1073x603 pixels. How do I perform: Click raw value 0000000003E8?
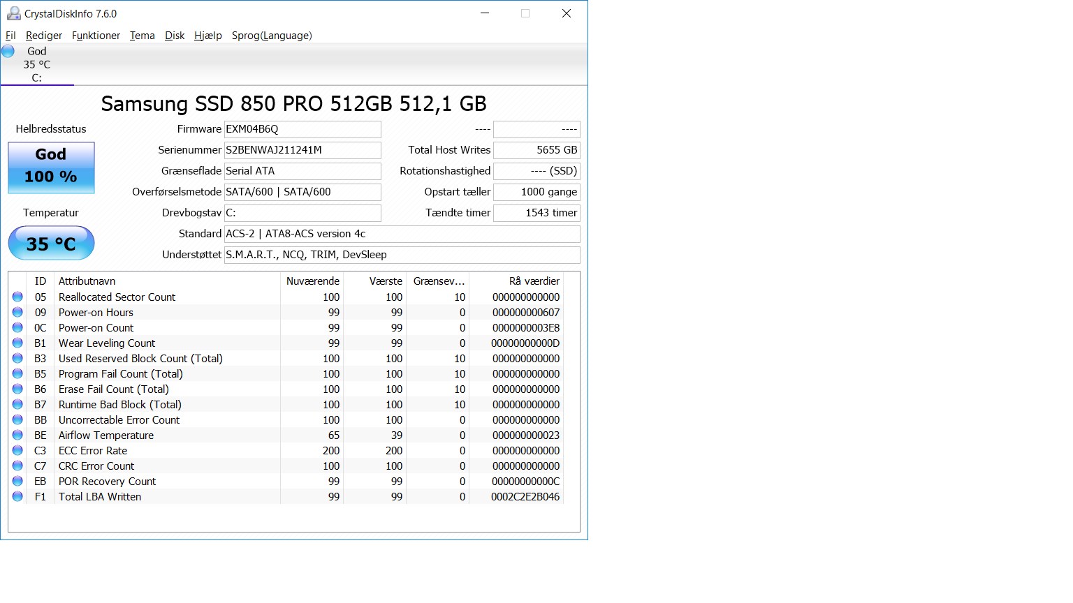click(526, 328)
